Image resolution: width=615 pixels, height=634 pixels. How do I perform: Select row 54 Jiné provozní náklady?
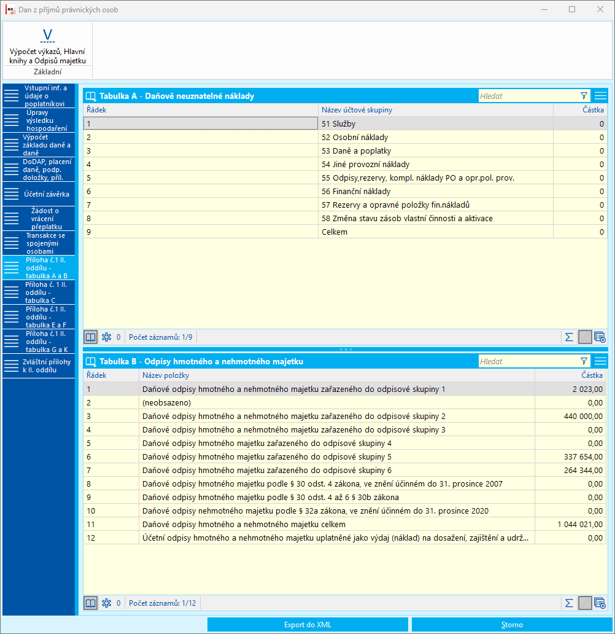coord(345,165)
